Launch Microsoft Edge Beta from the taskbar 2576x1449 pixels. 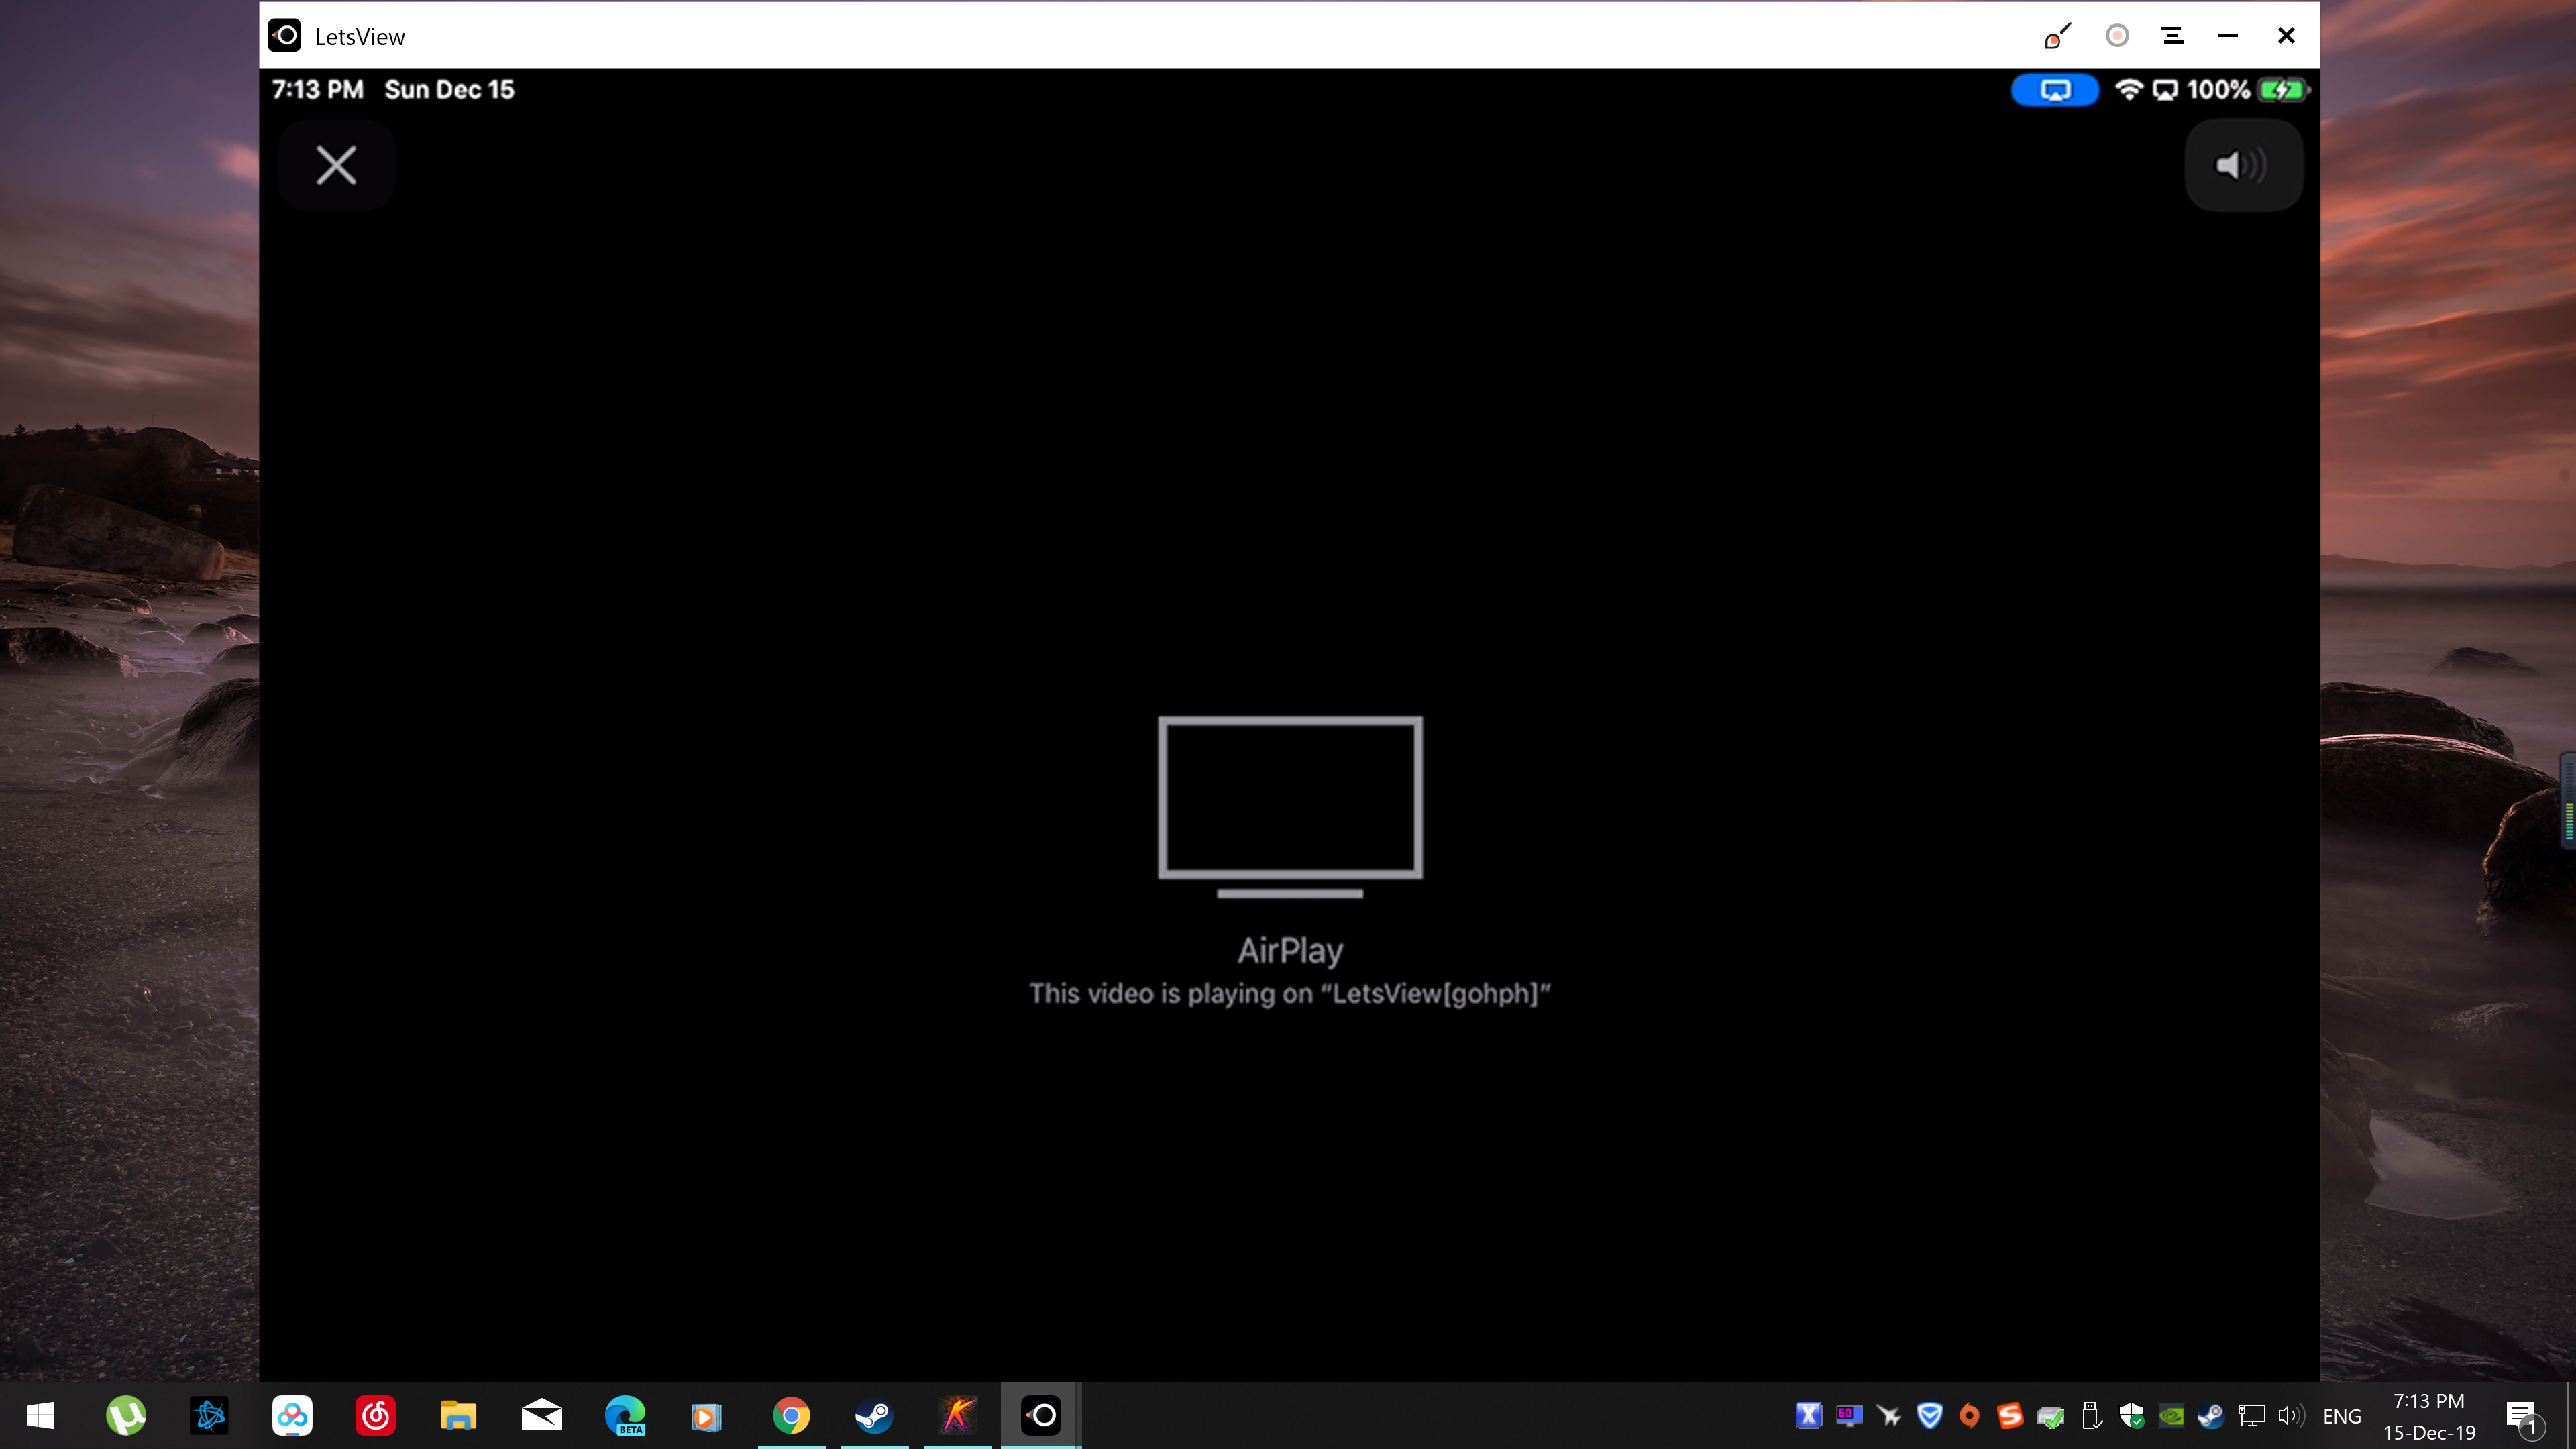click(625, 1415)
